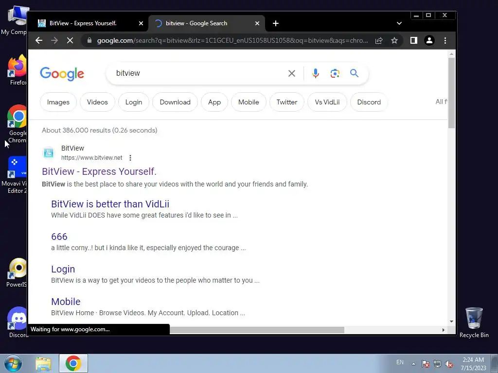
Task: Click the blue magnifier search button
Action: click(x=354, y=73)
